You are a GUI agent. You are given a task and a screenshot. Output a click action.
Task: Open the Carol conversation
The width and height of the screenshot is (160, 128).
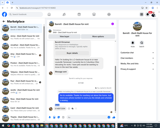(x=21, y=109)
